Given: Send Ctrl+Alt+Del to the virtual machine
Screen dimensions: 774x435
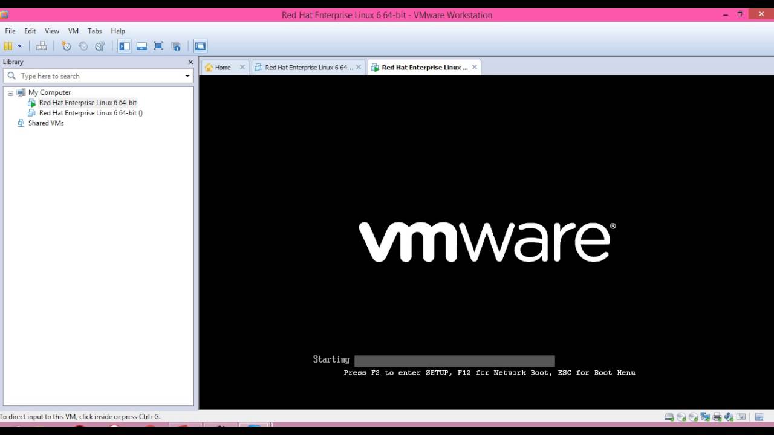Looking at the screenshot, I should tap(41, 46).
